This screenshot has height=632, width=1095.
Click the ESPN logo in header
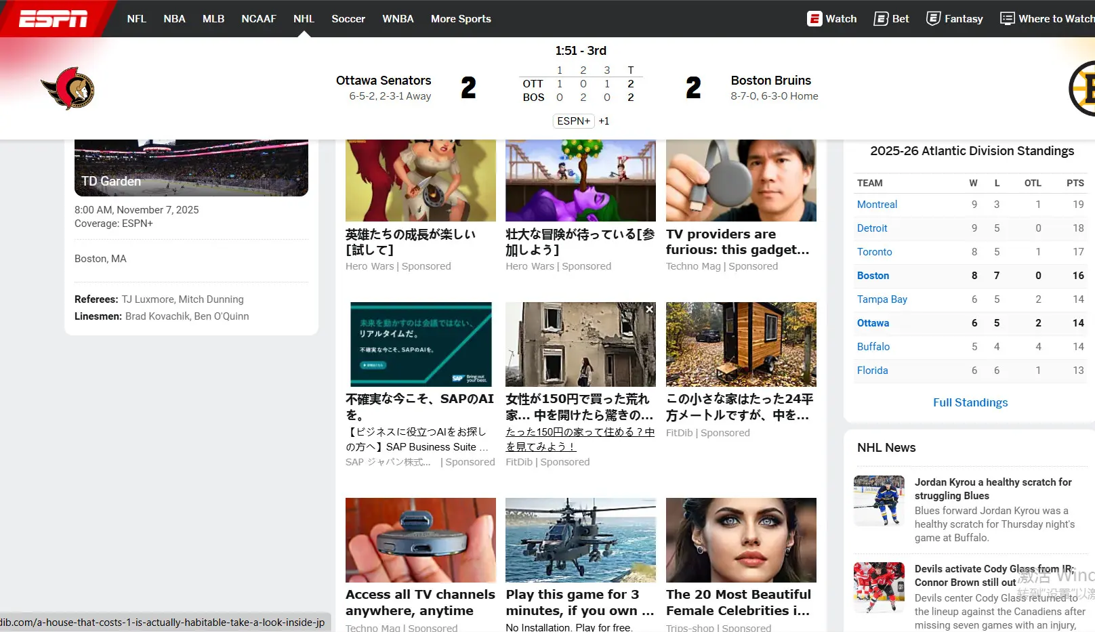(x=53, y=19)
